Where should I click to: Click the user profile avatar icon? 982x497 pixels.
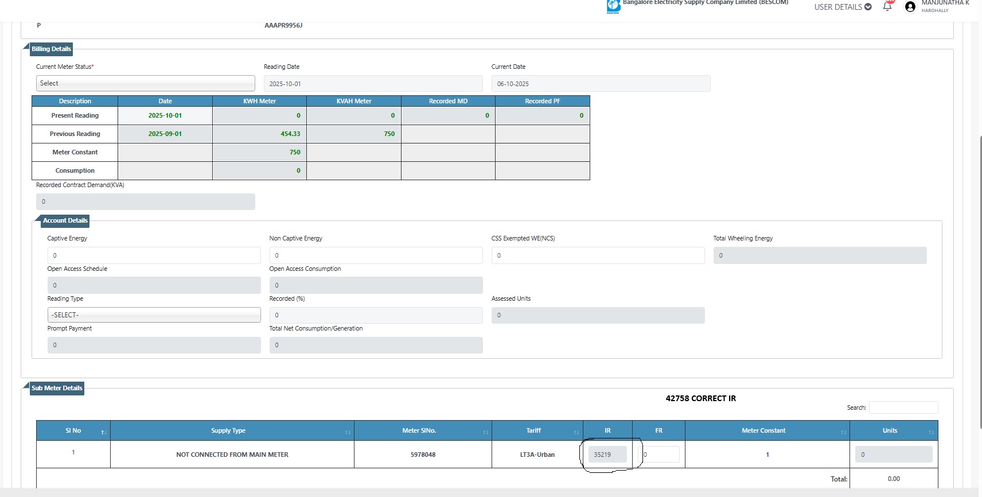pyautogui.click(x=910, y=7)
